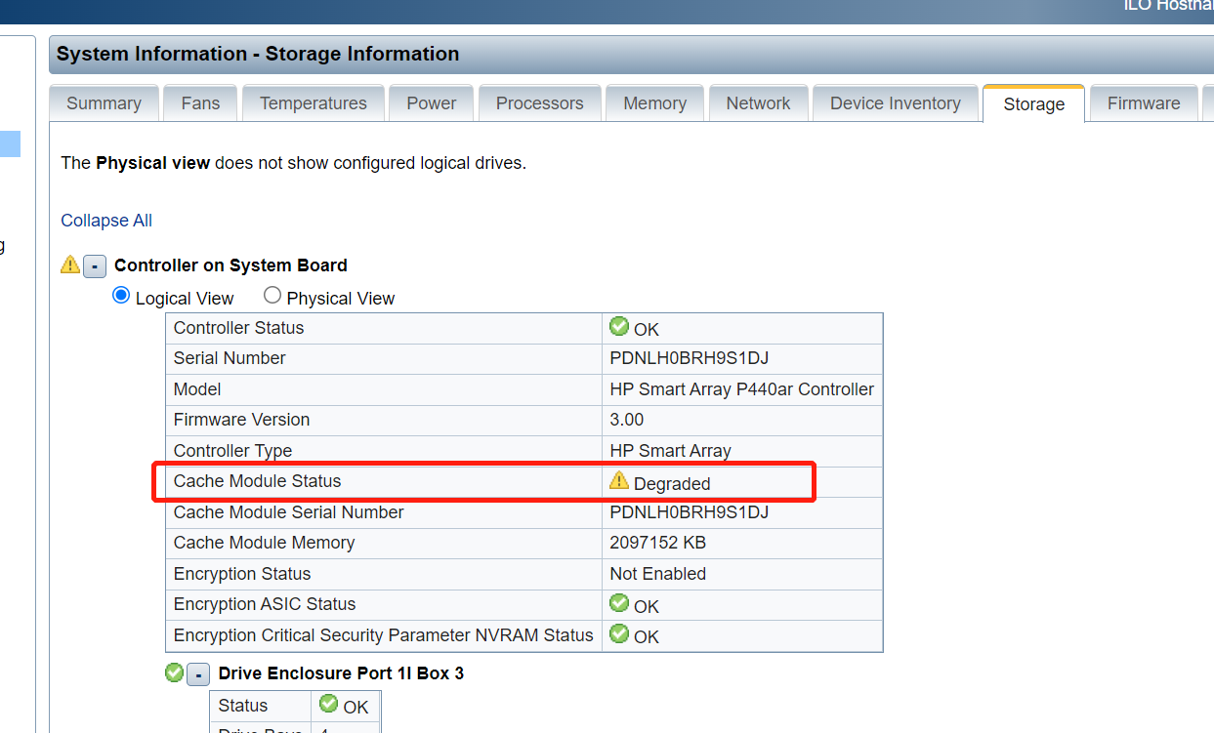Collapse the Drive Enclosure Port 1I Box 3 section
The image size is (1214, 733).
[x=198, y=673]
